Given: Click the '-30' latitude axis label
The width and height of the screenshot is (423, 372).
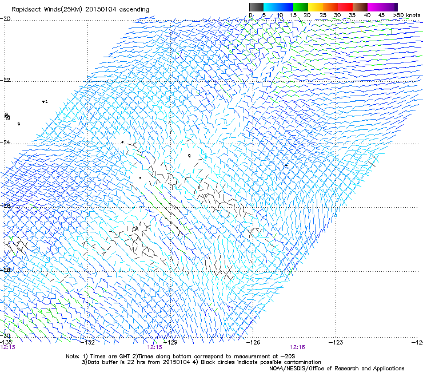Looking at the screenshot, I should (5, 336).
